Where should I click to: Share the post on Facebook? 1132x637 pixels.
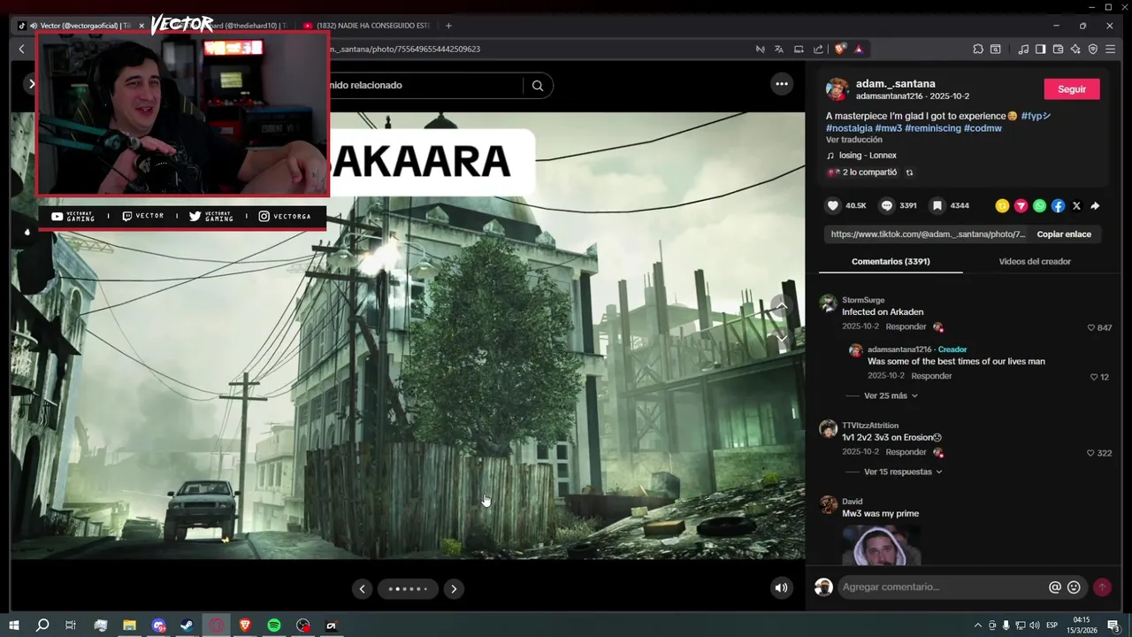pos(1058,205)
